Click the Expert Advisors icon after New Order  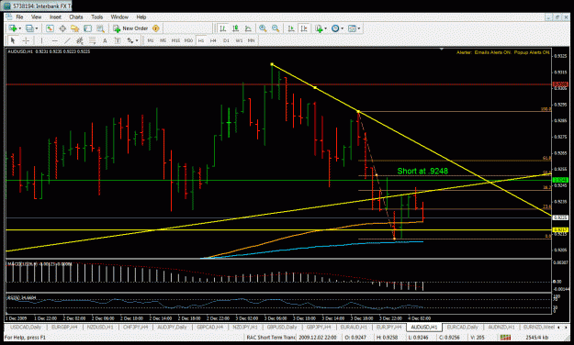[156, 28]
